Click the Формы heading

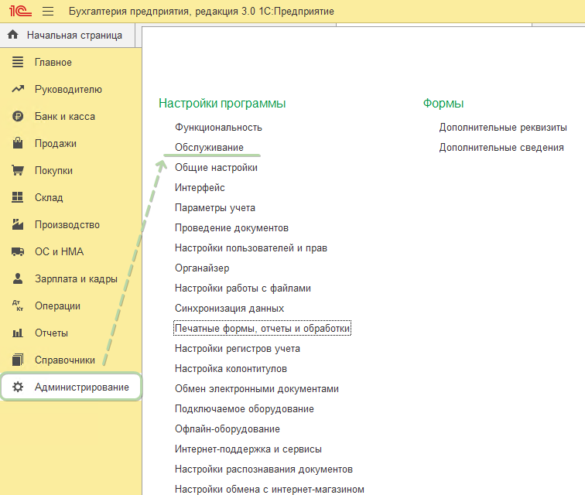tap(443, 104)
